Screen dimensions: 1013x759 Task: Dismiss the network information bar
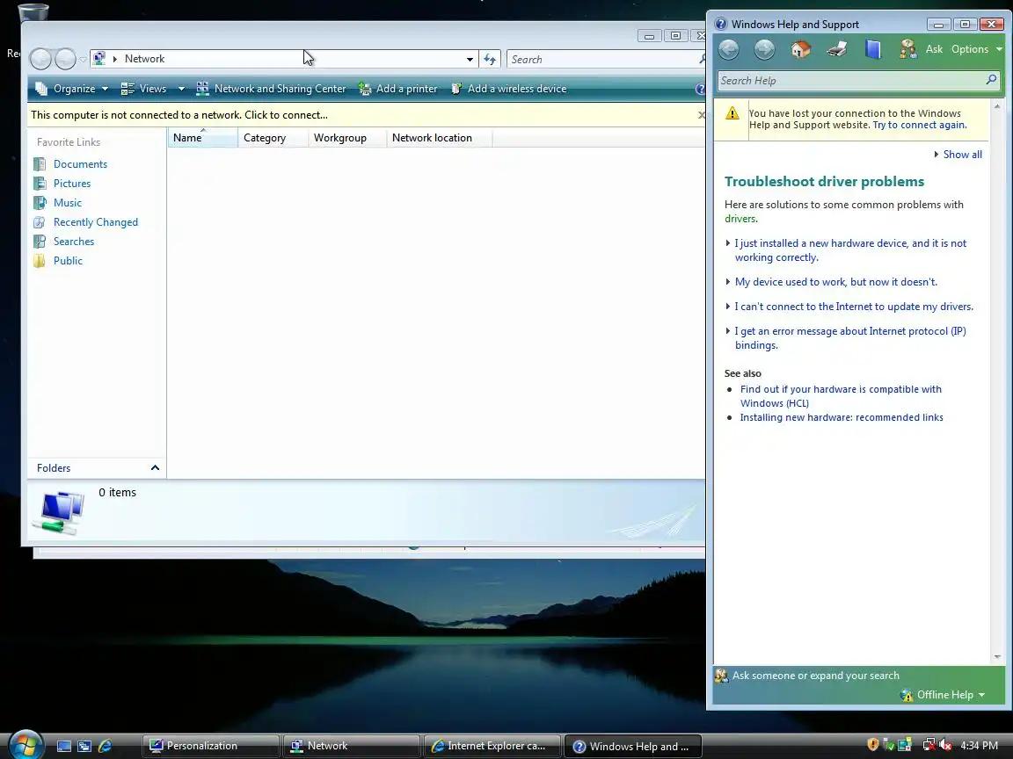point(701,115)
